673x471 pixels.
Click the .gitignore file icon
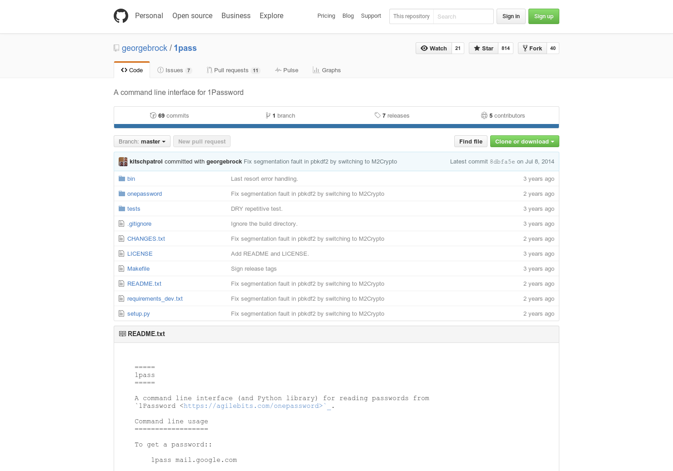(121, 223)
